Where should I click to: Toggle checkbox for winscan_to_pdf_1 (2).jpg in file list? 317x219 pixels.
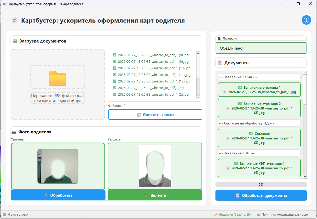[x=114, y=94]
